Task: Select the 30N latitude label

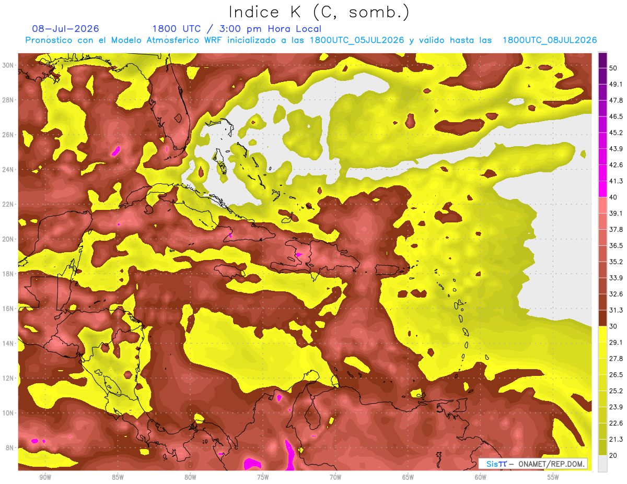Action: click(8, 65)
